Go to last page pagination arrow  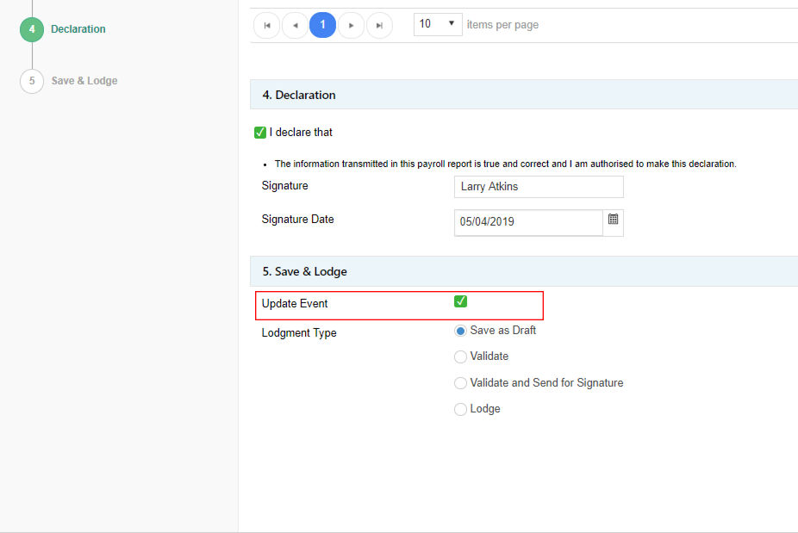(379, 25)
